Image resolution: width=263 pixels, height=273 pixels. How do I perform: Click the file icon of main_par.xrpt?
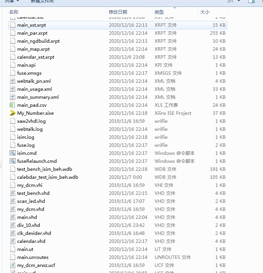point(13,33)
